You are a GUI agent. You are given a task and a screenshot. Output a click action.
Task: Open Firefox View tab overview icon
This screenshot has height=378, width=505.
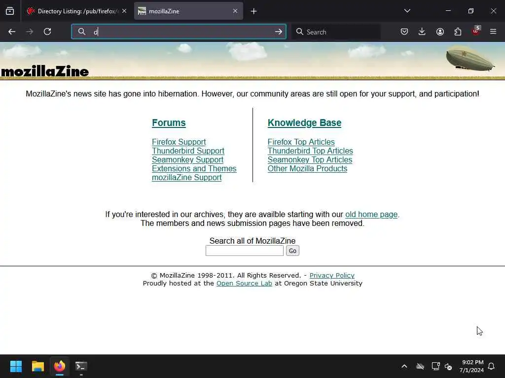[10, 11]
